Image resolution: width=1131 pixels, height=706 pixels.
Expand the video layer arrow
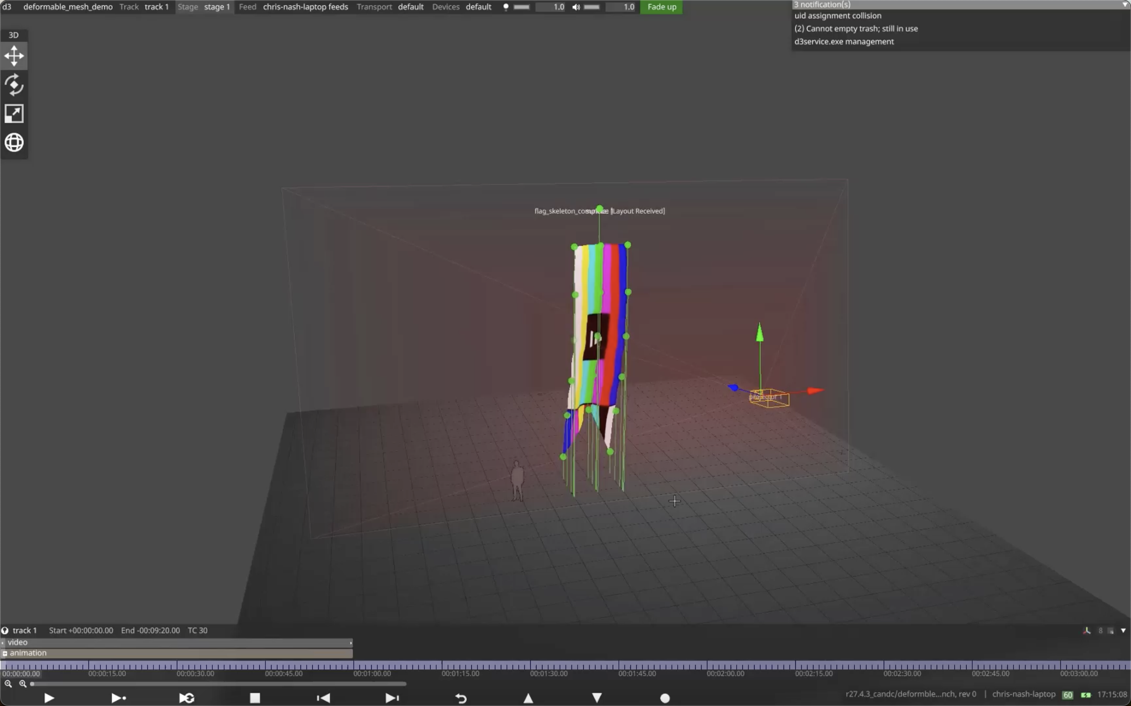tap(3, 643)
